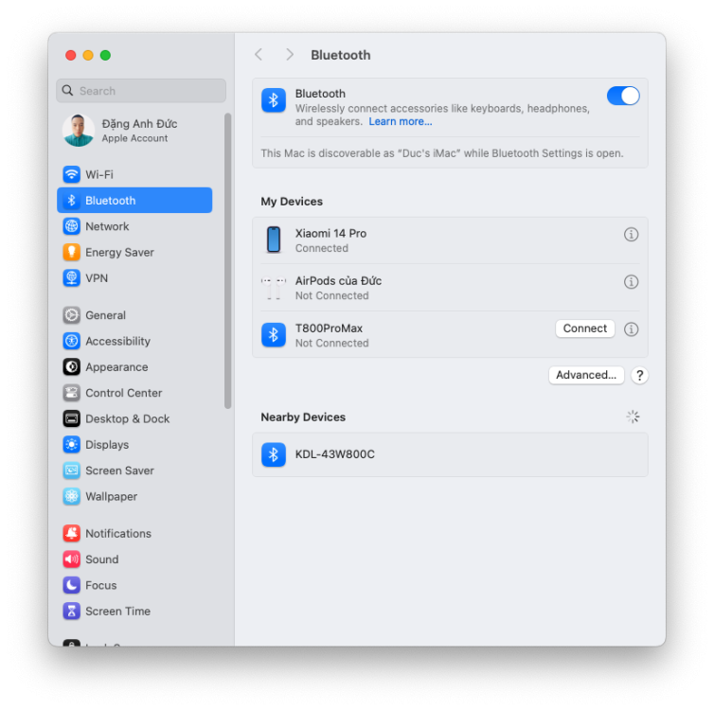Viewport: 714px width, 710px height.
Task: Click the Screen Saver icon
Action: click(x=71, y=470)
